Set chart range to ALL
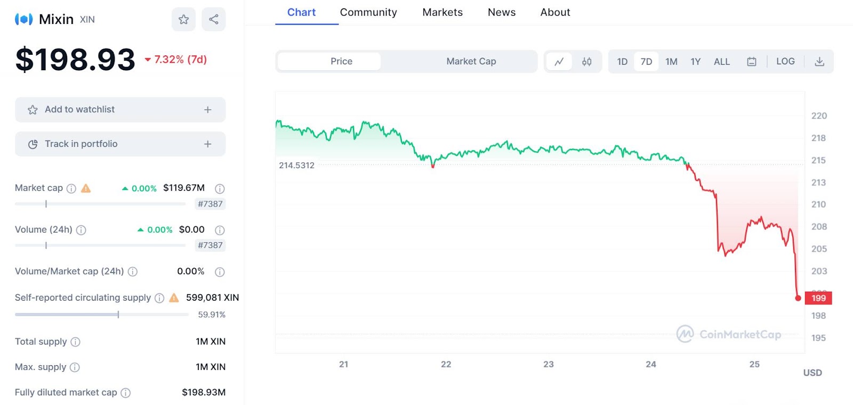This screenshot has width=853, height=405. click(x=722, y=62)
